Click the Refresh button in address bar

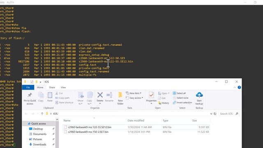(215, 114)
